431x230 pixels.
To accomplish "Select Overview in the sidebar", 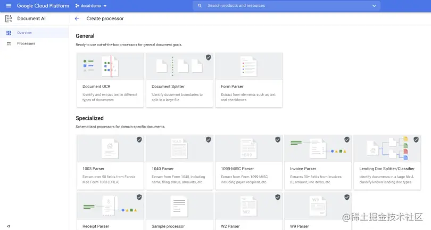I will click(34, 32).
